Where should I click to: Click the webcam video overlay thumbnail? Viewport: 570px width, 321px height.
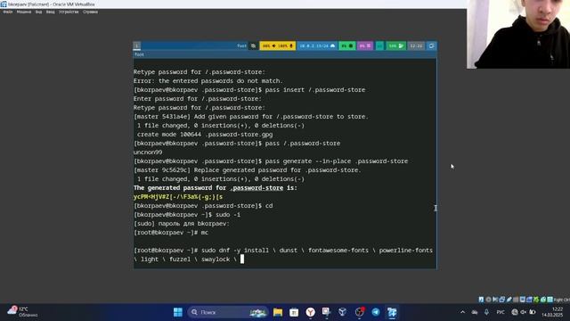pyautogui.click(x=518, y=34)
